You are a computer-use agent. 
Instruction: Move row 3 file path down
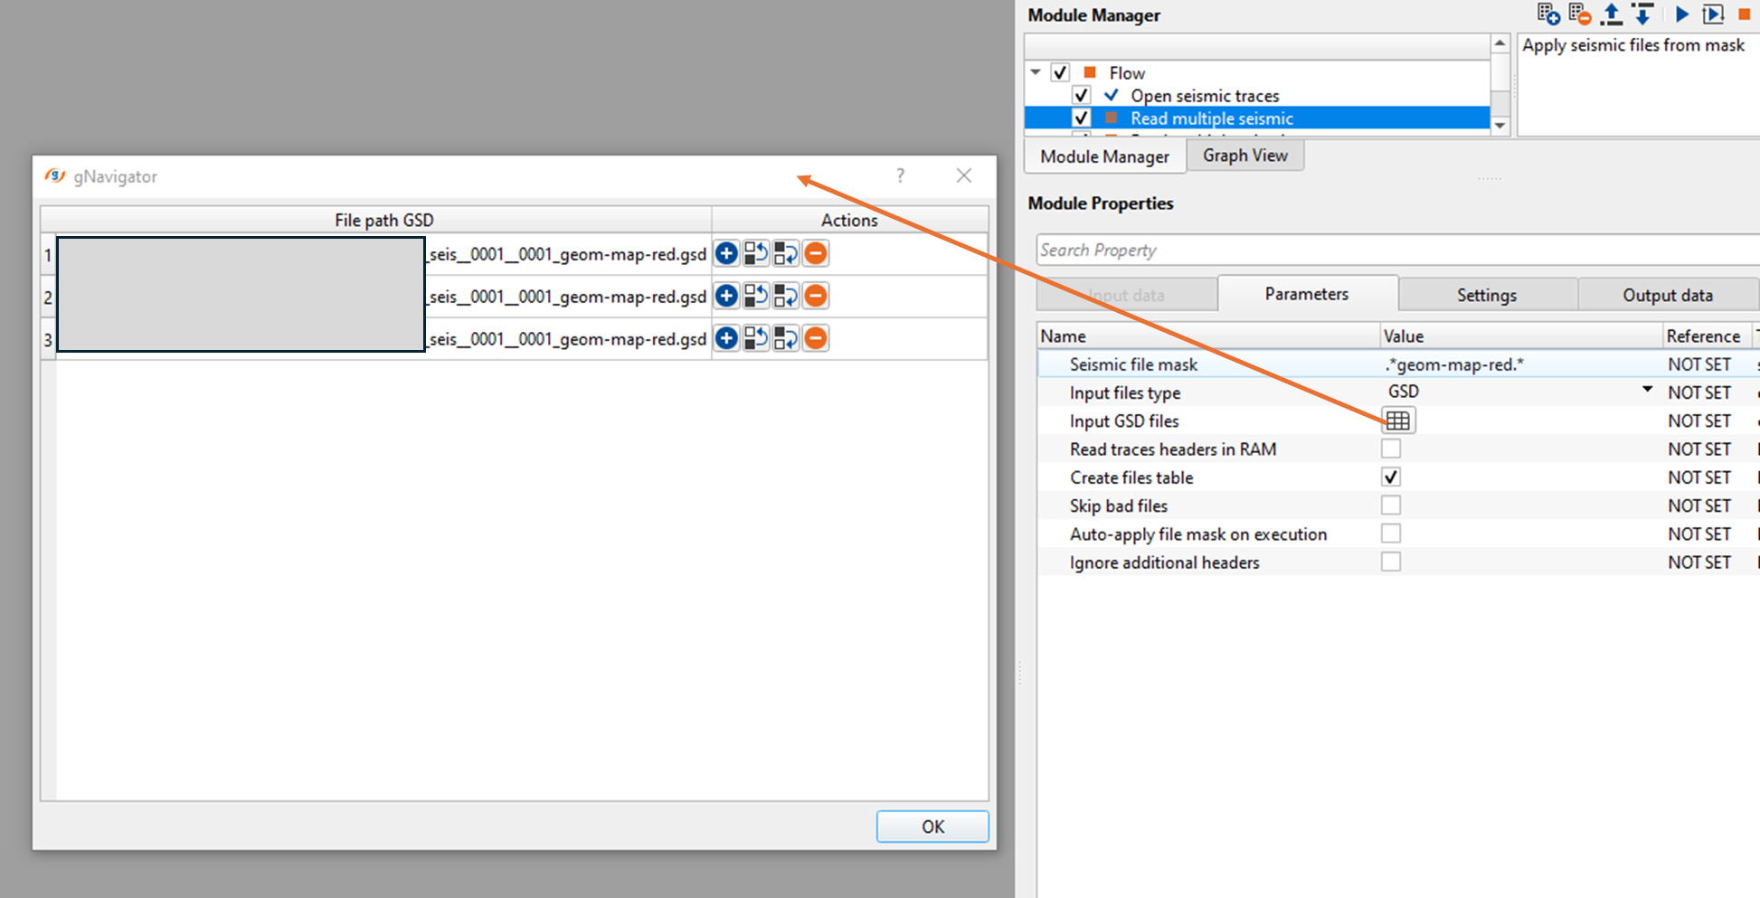(786, 338)
